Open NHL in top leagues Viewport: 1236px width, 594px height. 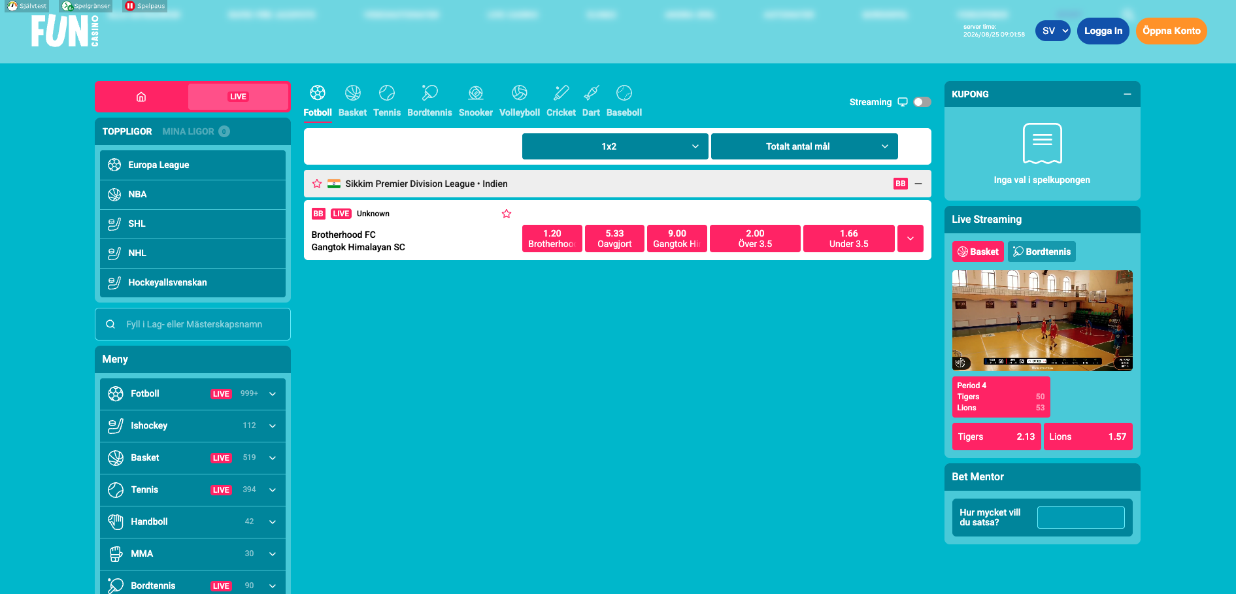click(x=193, y=253)
